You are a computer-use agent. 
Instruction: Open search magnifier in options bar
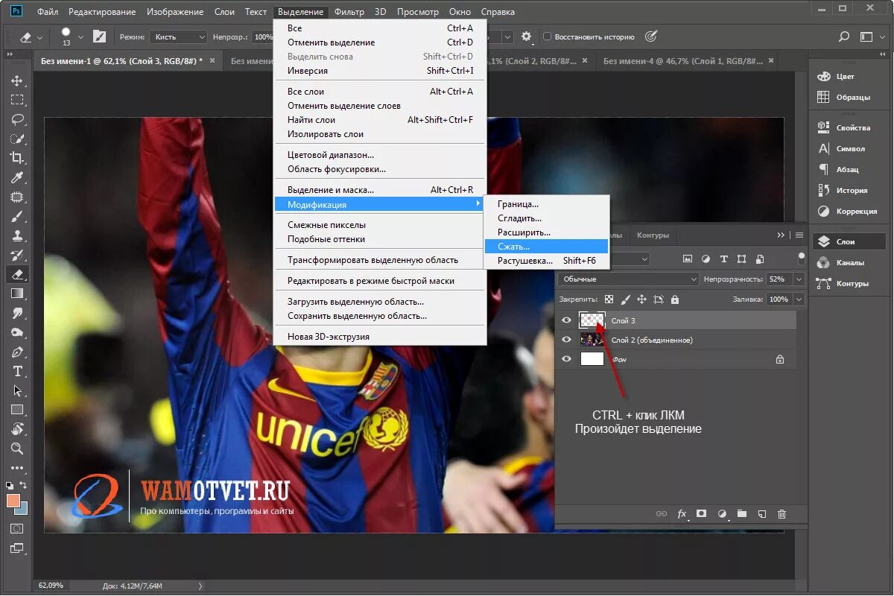(x=844, y=37)
